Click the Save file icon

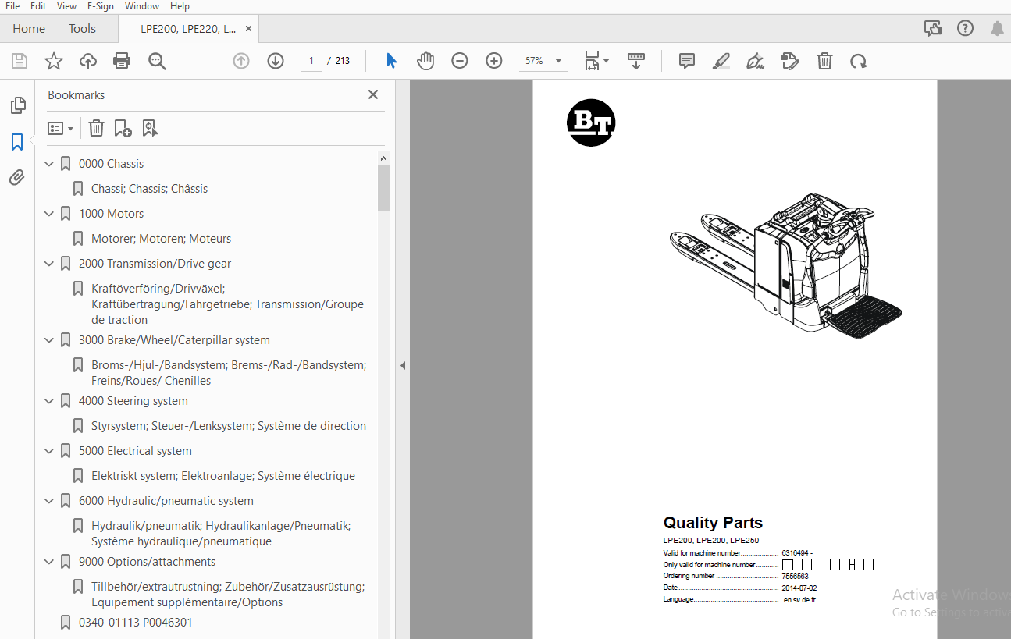point(20,61)
